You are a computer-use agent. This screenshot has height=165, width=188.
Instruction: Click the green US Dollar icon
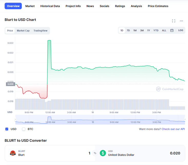point(103,153)
